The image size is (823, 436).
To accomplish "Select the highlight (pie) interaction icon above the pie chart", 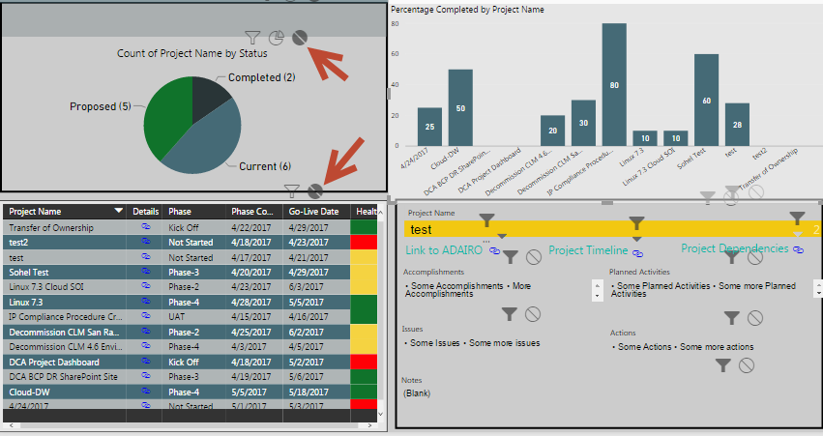I will tap(277, 38).
